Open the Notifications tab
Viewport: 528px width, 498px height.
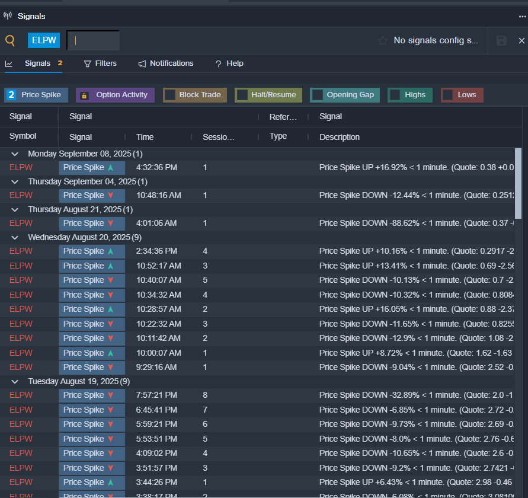[166, 63]
